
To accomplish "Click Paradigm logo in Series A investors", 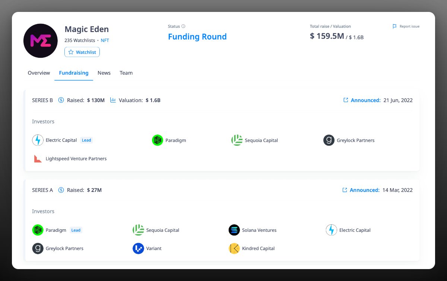I will pyautogui.click(x=38, y=230).
